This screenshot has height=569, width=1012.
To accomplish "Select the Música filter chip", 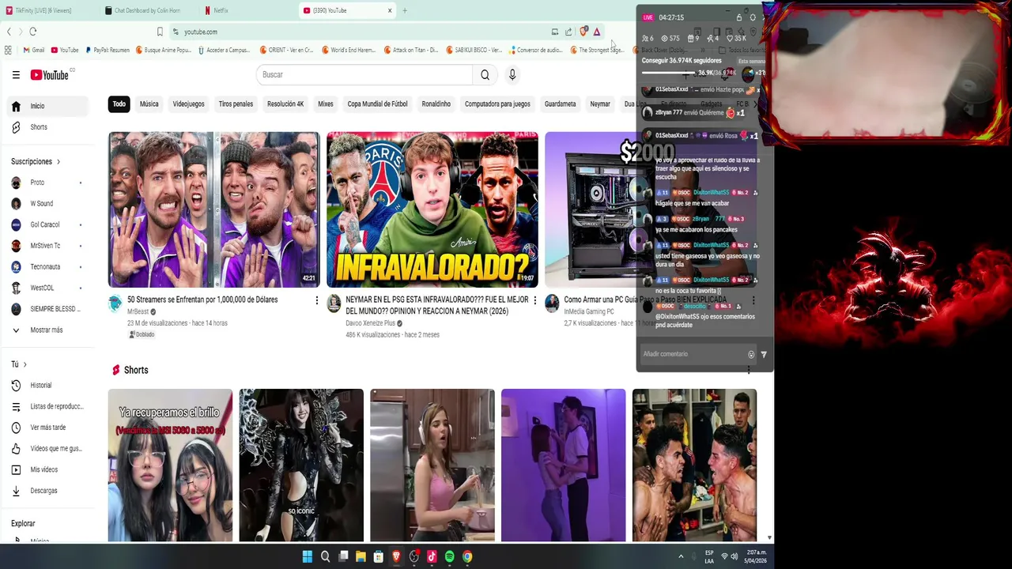I will 149,104.
